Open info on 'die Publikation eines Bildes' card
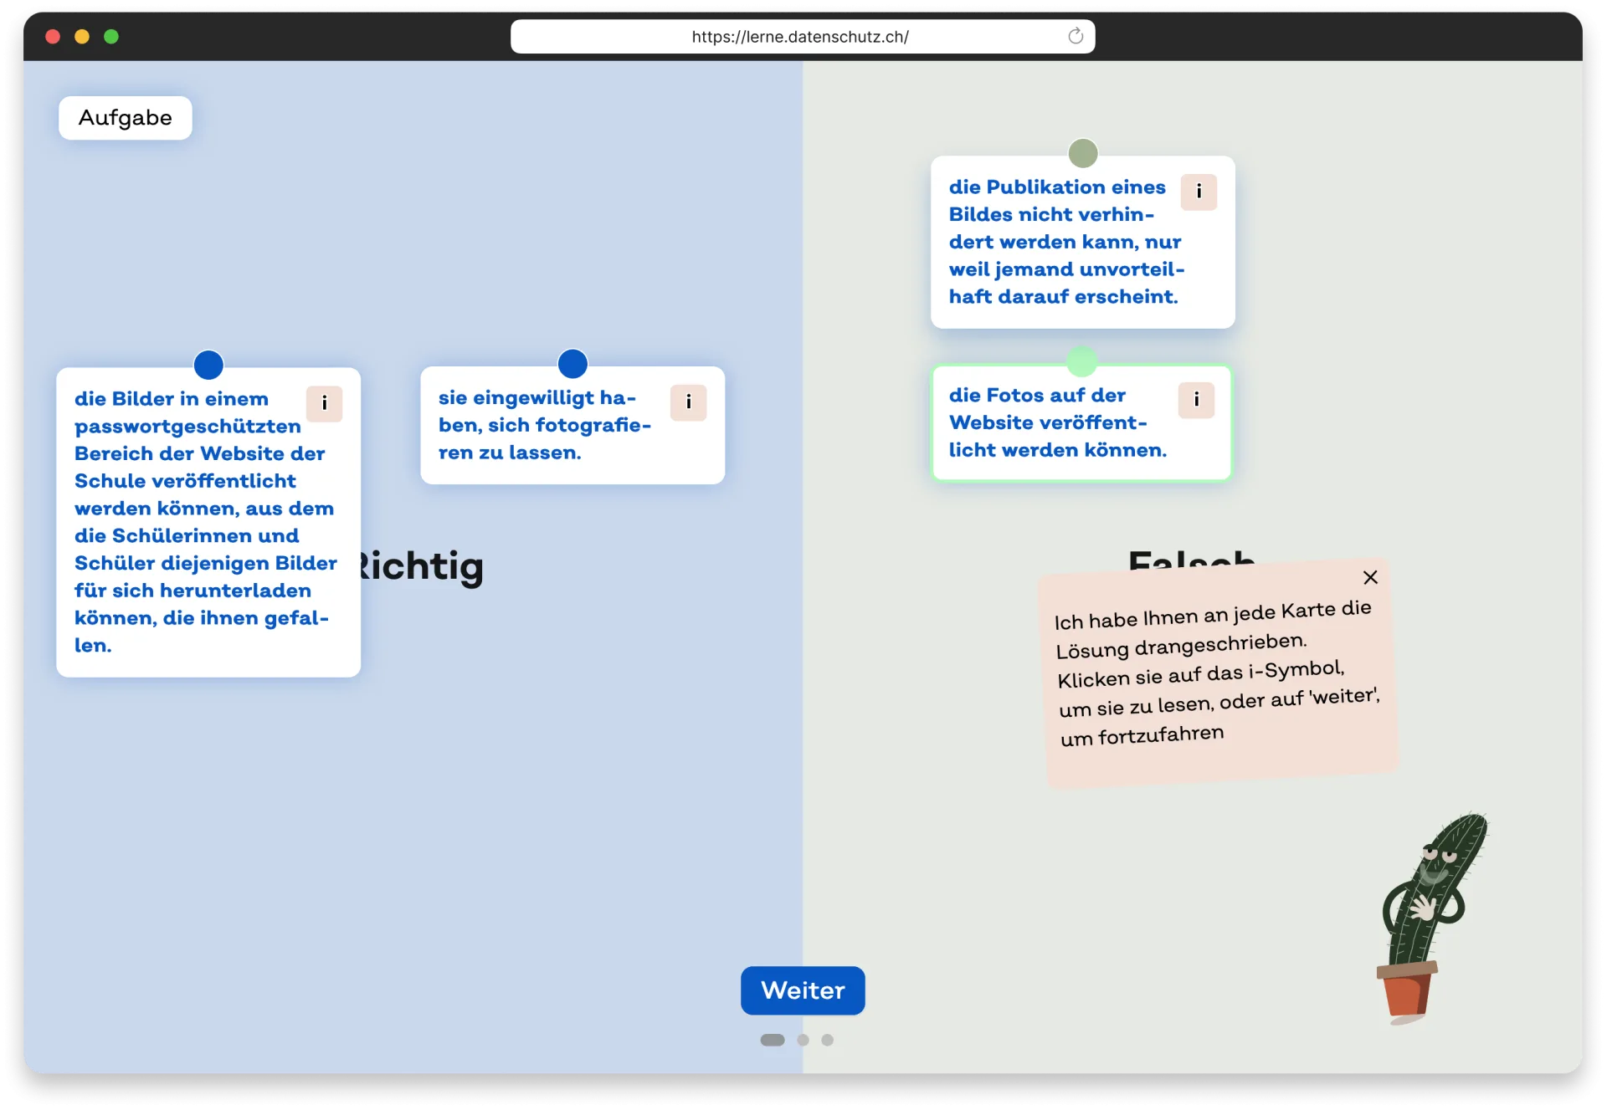The height and width of the screenshot is (1110, 1607). click(x=1199, y=192)
